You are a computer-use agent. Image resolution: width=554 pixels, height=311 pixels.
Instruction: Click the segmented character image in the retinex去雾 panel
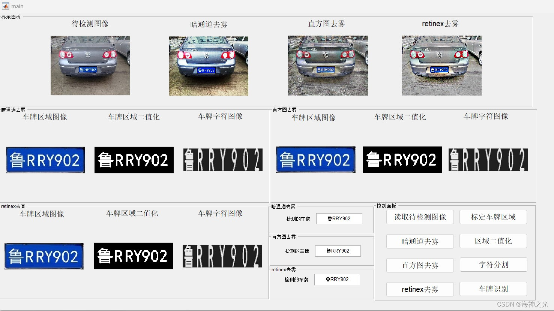click(x=222, y=256)
